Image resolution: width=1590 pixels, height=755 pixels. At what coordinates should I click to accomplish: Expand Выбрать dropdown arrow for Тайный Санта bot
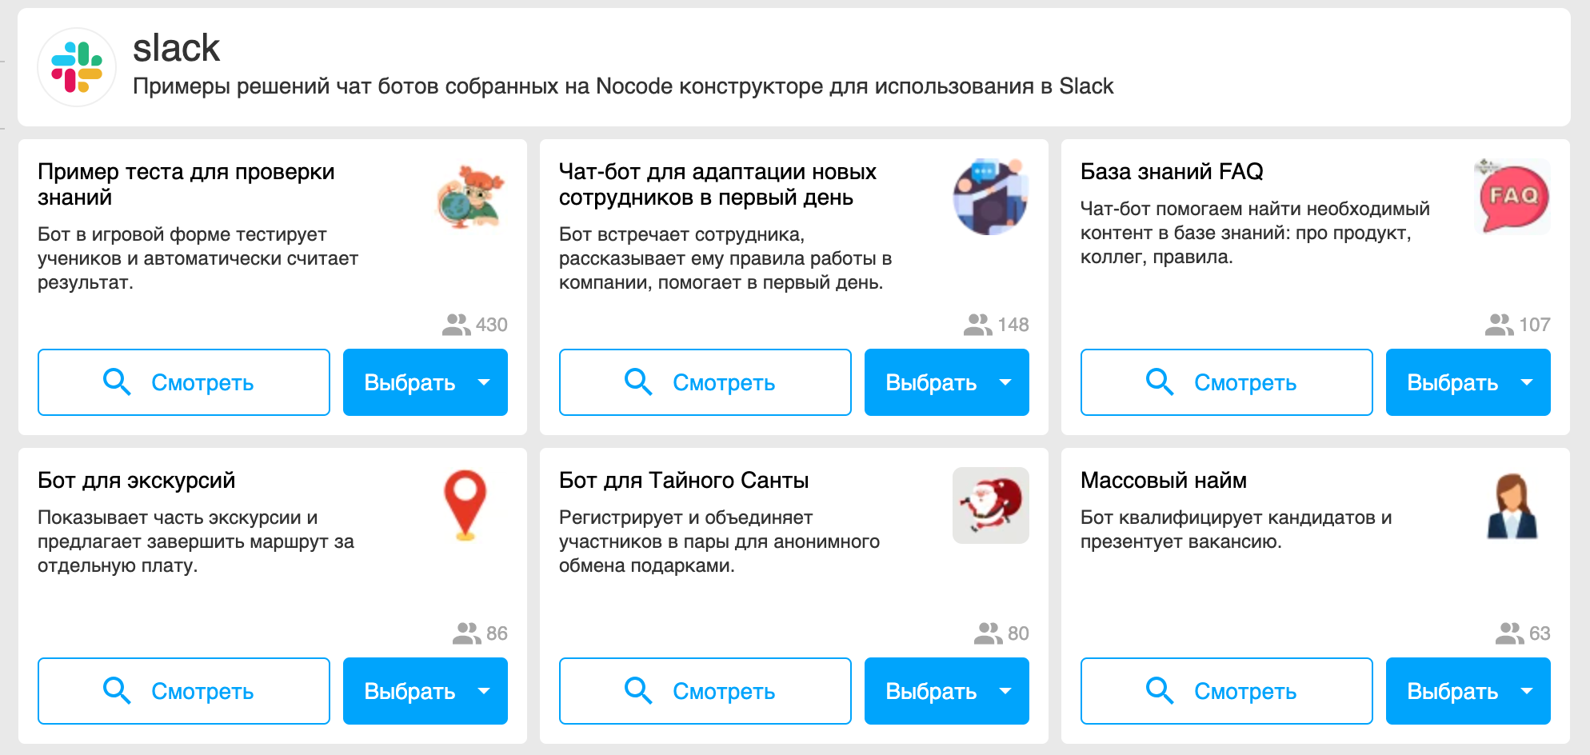(x=1005, y=691)
